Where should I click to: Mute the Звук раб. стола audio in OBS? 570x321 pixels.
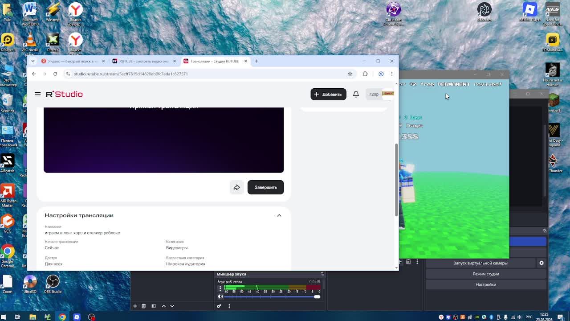point(220,297)
